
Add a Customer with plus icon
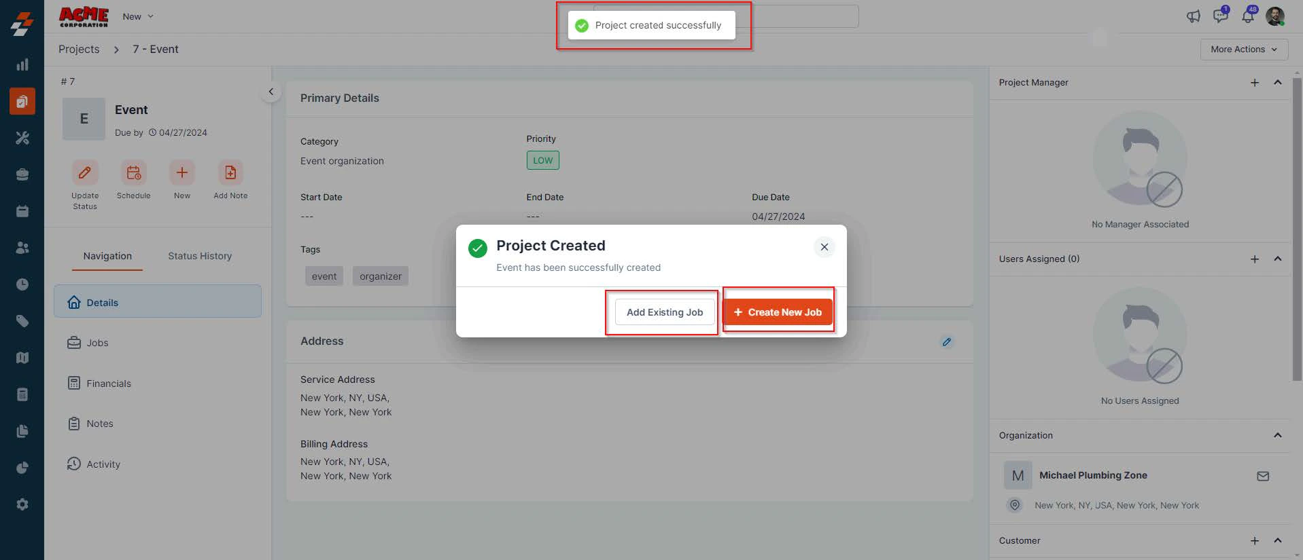(x=1255, y=541)
